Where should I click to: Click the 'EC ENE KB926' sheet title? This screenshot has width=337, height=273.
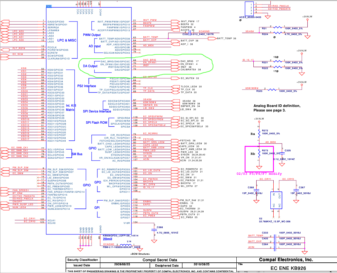[x=288, y=268]
